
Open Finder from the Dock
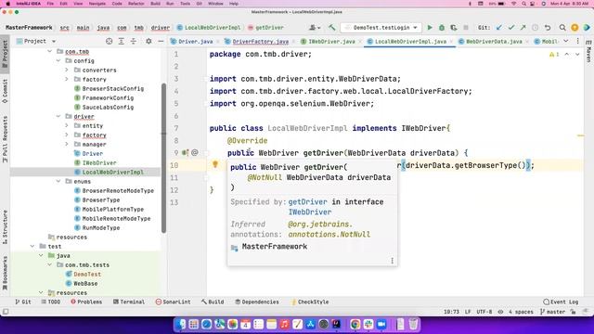coord(181,324)
